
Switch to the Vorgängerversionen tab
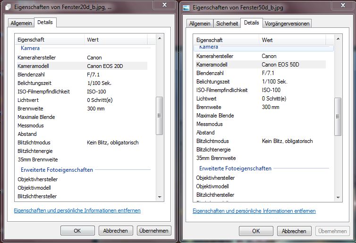(287, 24)
